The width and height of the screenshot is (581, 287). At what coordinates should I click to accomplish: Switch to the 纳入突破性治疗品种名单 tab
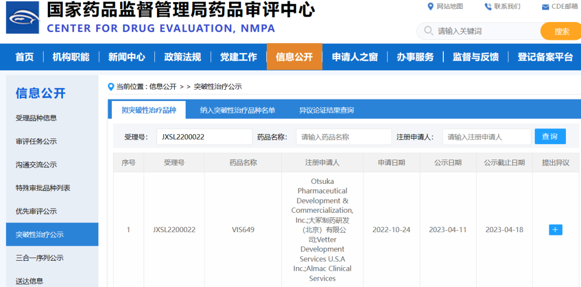coord(237,110)
